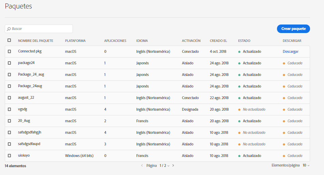The height and width of the screenshot is (175, 324).
Task: Click green status dot for Connected pkg
Action: [240, 52]
